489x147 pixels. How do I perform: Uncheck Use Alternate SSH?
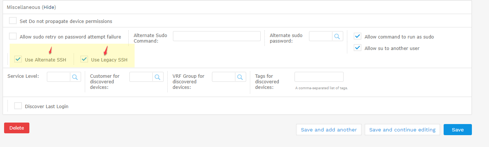point(18,59)
